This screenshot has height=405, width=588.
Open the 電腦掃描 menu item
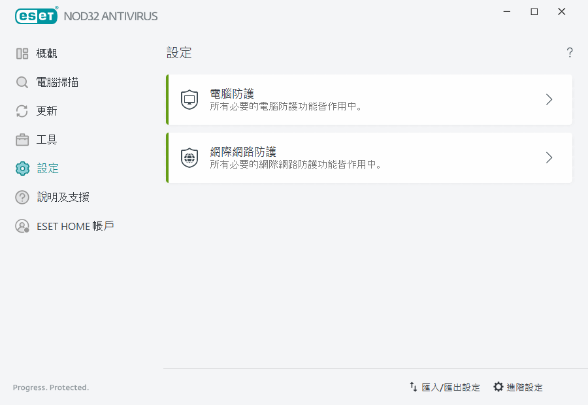(58, 82)
